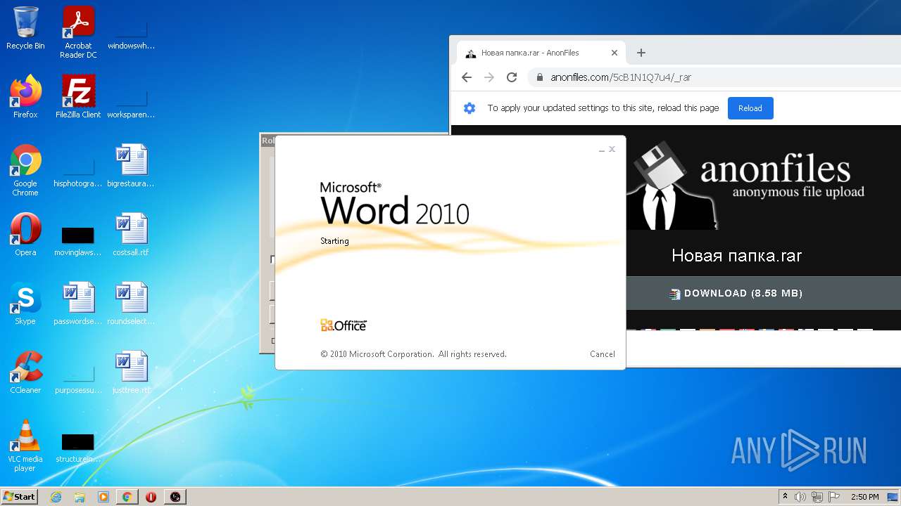
Task: Open a new Chrome tab
Action: pyautogui.click(x=641, y=53)
